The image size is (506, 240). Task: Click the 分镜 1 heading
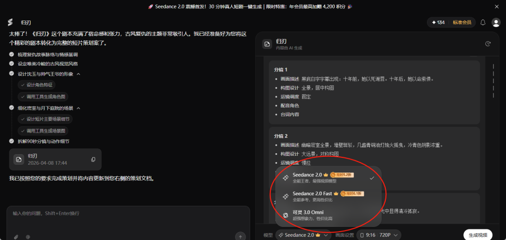pyautogui.click(x=280, y=69)
